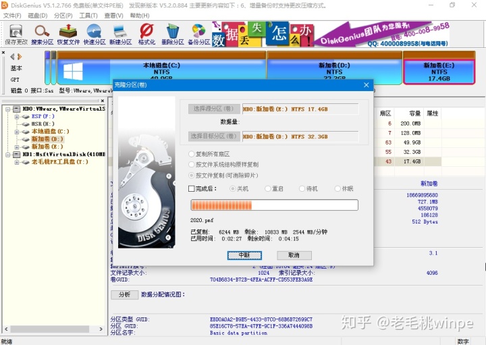Click the 属性 column header
This screenshot has height=345, width=486.
(x=433, y=113)
